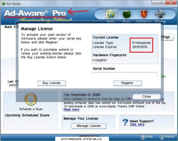Select the license expiry date 20/8/2009
The width and height of the screenshot is (178, 141).
pyautogui.click(x=140, y=47)
